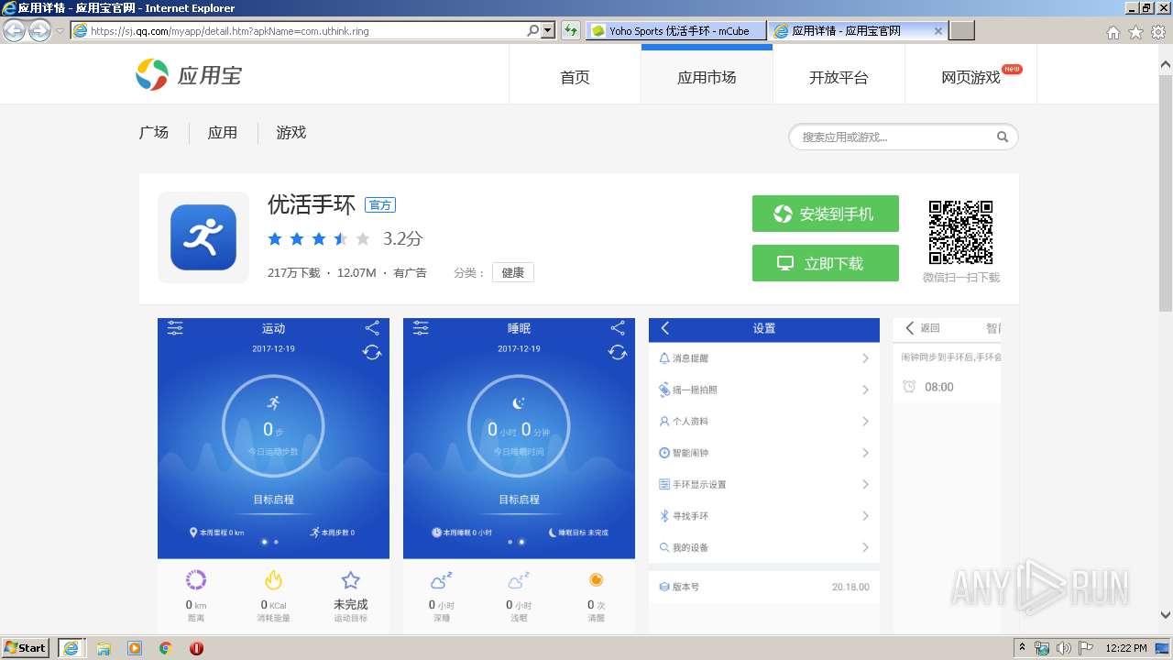Click the five-star rating row

319,239
